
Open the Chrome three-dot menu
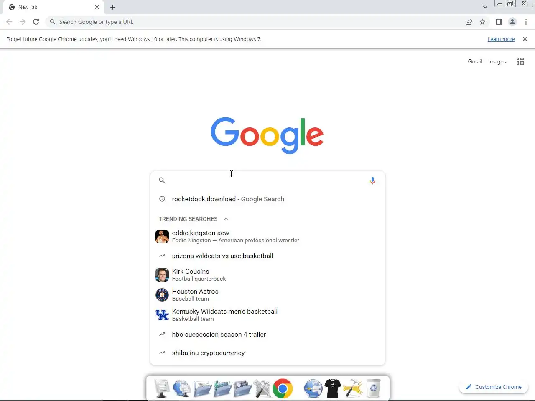[526, 22]
